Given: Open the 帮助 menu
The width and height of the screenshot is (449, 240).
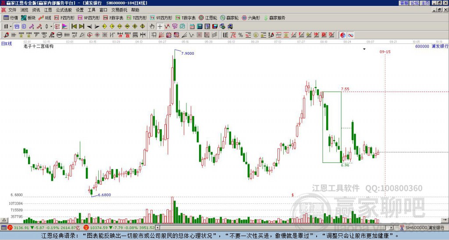Looking at the screenshot, I should click(x=135, y=10).
